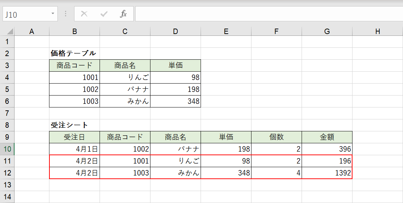403x203 pixels.
Task: Click the Select All corner triangle
Action: (x=10, y=31)
